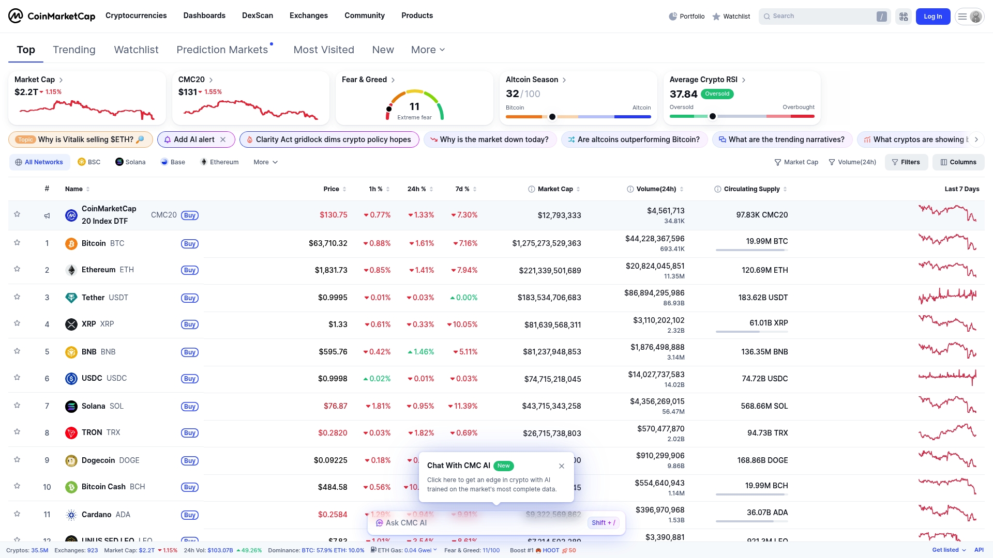The image size is (993, 558).
Task: Open the Exchanges menu item
Action: (x=308, y=16)
